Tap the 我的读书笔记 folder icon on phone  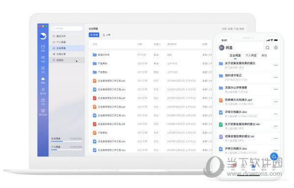click(x=221, y=75)
